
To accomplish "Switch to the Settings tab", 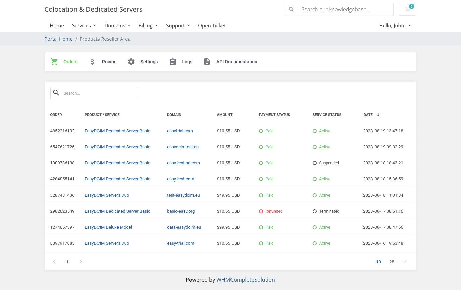I will [143, 62].
